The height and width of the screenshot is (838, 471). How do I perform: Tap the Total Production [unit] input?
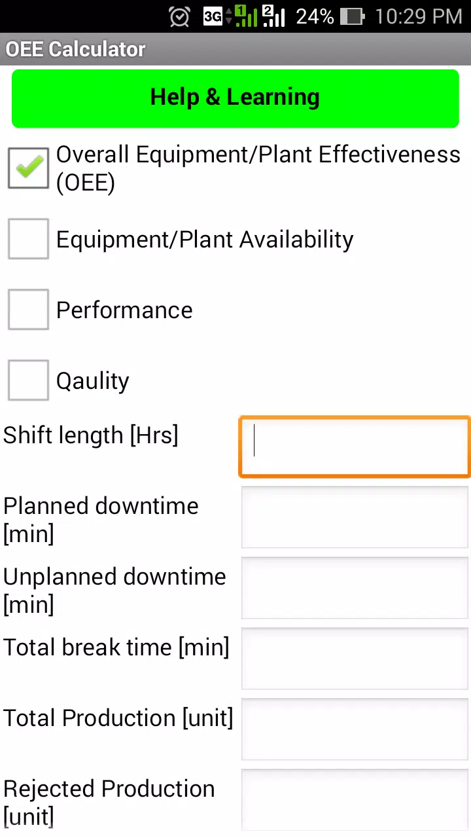(355, 729)
